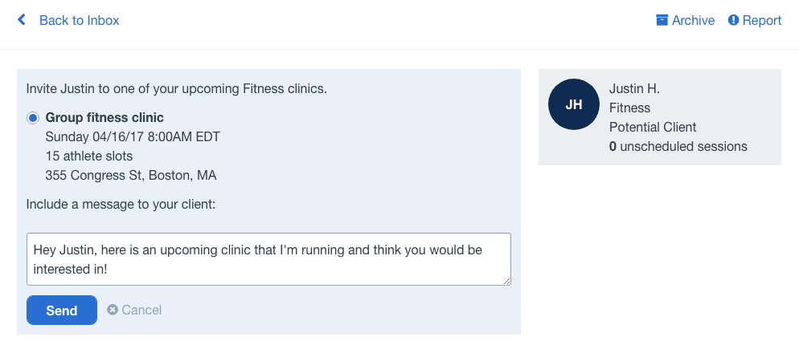Click the JH avatar circle

click(574, 104)
